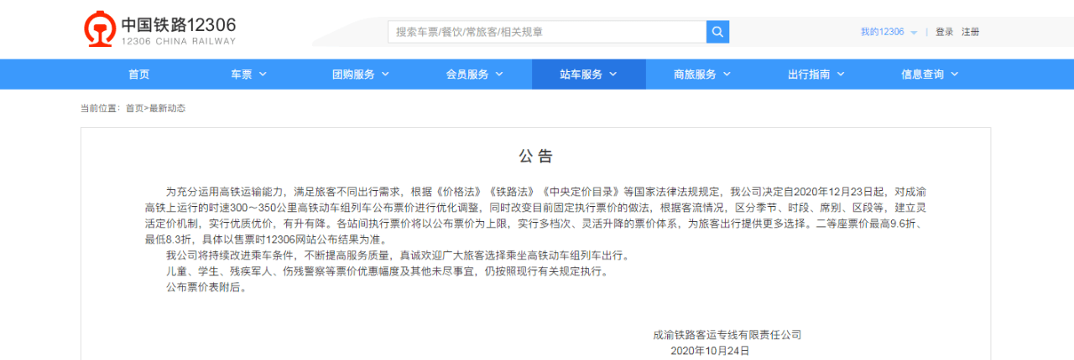
Task: Go to 首页 in the navigation bar
Action: pyautogui.click(x=138, y=75)
